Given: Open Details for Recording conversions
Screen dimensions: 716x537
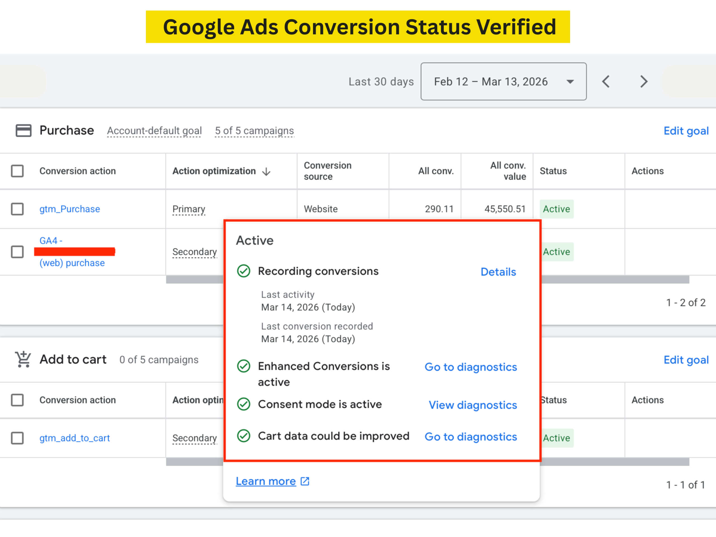Looking at the screenshot, I should [498, 272].
